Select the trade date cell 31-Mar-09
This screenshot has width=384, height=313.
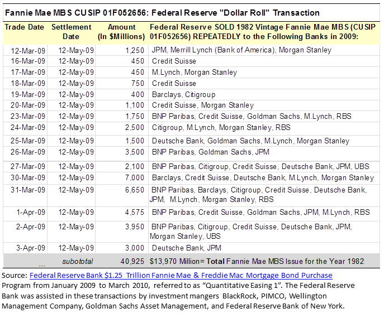point(28,190)
